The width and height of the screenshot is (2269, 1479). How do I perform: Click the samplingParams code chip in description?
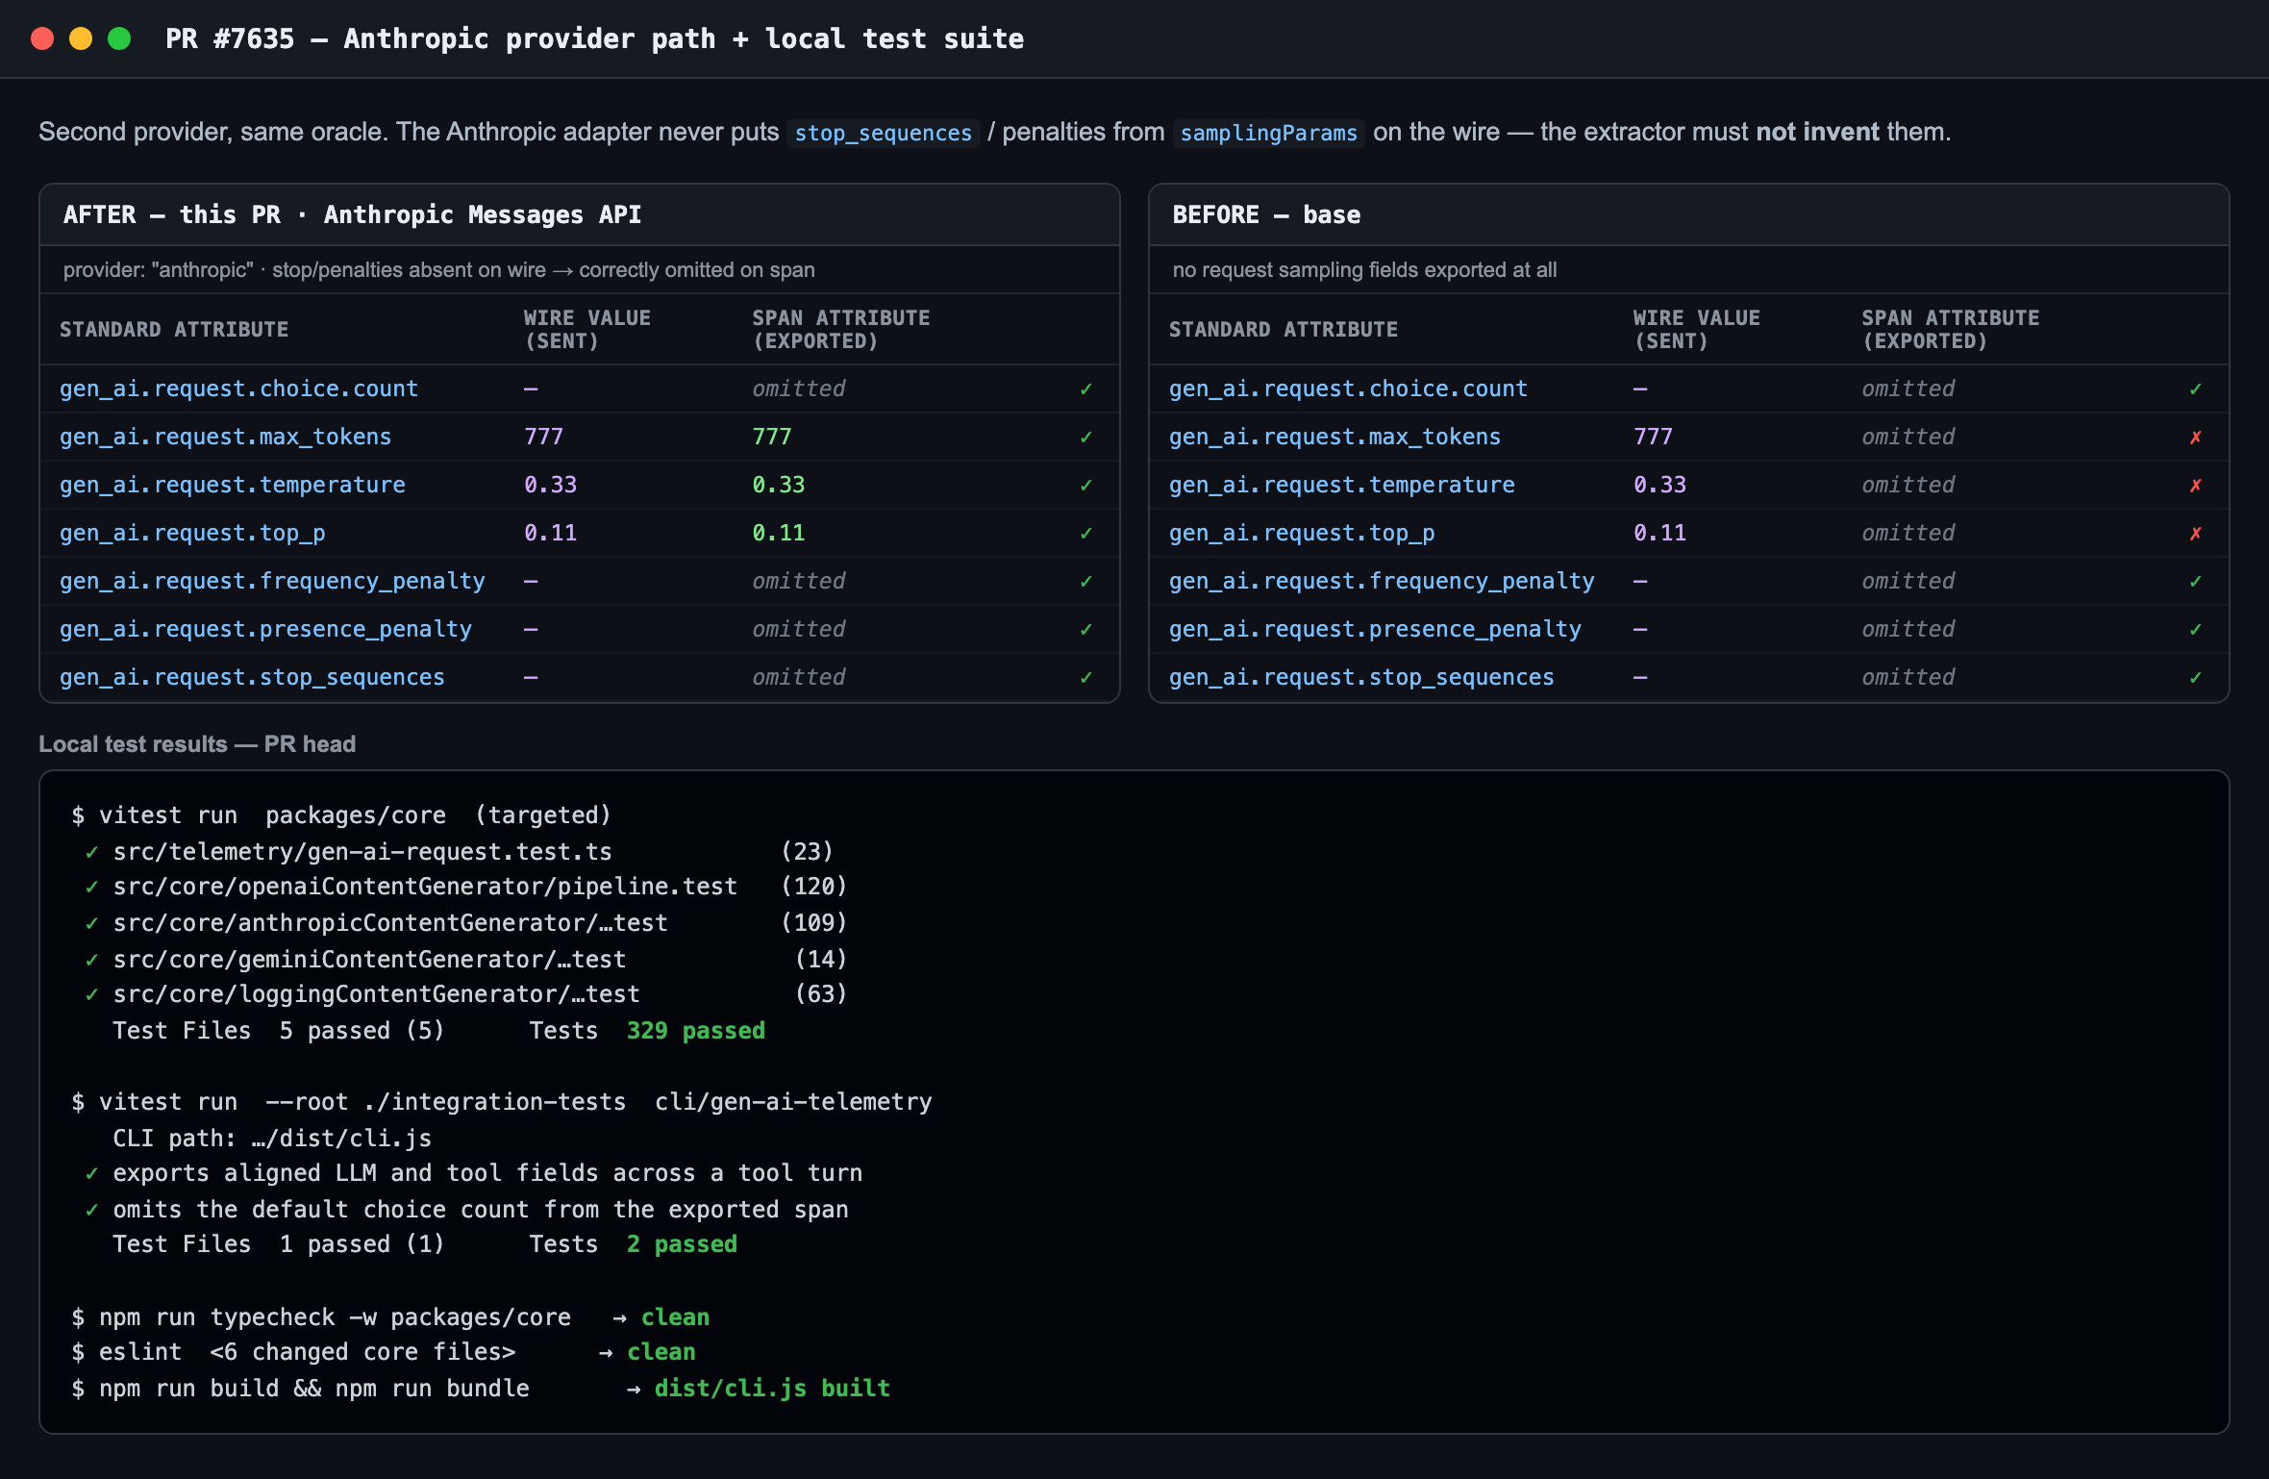tap(1268, 133)
